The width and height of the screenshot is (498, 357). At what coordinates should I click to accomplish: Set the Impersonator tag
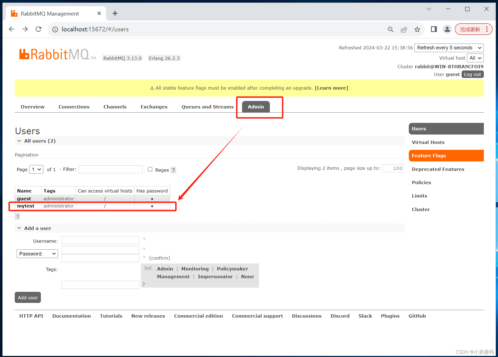(x=215, y=277)
